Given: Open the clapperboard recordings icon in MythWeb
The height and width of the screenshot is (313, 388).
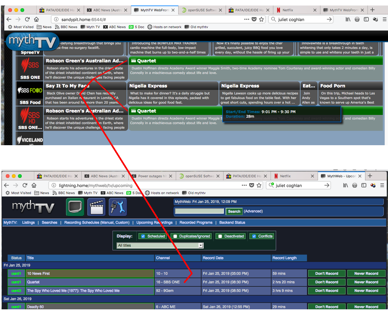Looking at the screenshot, I should pos(96,207).
